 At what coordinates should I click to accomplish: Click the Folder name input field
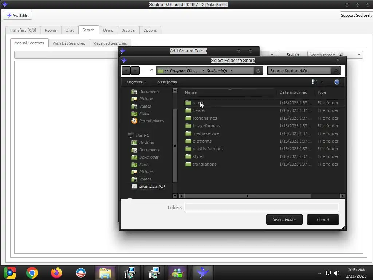[x=261, y=207]
